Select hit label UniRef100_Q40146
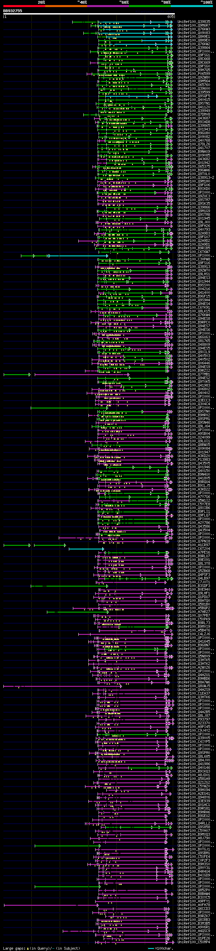Screen dimensions: 216x951 pos(194,767)
